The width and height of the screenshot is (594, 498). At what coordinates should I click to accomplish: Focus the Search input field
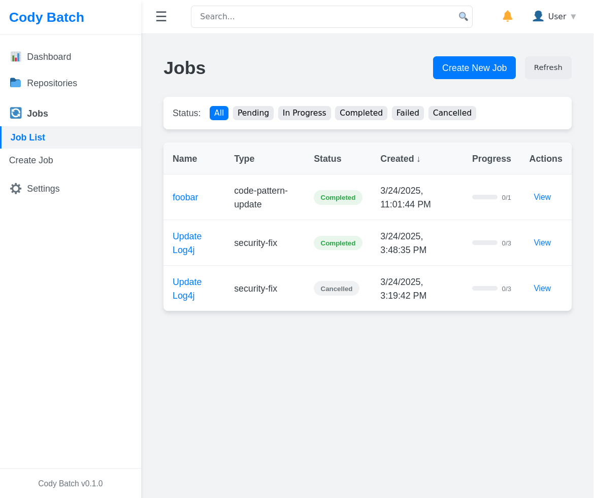[325, 17]
